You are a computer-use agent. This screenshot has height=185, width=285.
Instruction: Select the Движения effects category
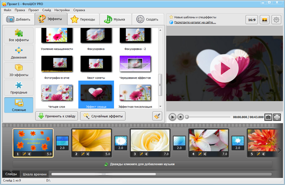(x=19, y=53)
